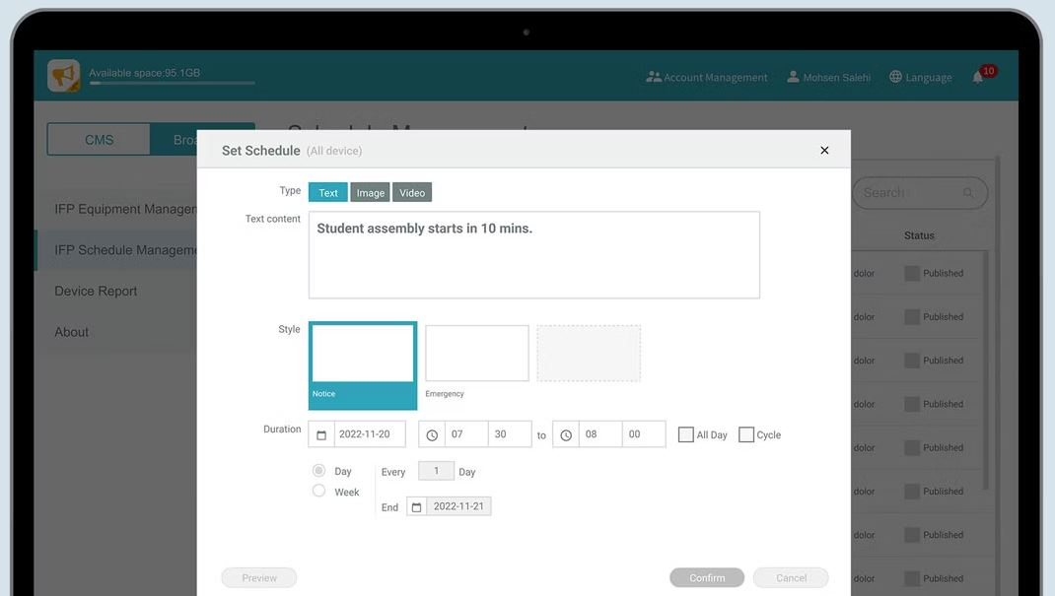Choose the Emergency style thumbnail
Viewport: 1055px width, 596px height.
477,354
